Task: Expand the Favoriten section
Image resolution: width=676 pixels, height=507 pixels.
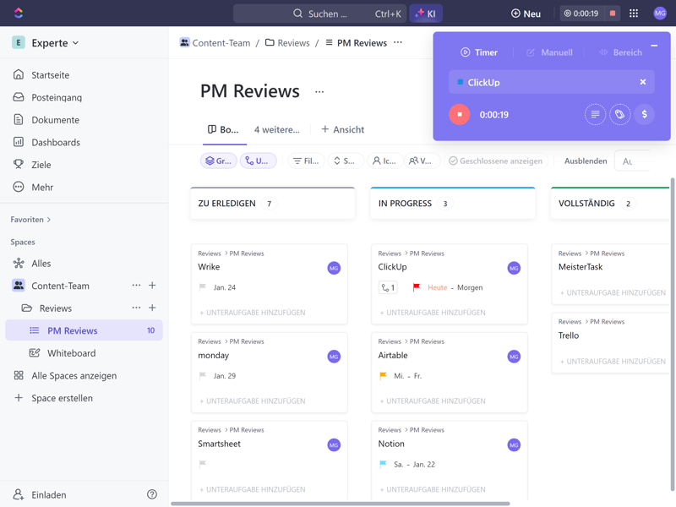Action: tap(30, 220)
